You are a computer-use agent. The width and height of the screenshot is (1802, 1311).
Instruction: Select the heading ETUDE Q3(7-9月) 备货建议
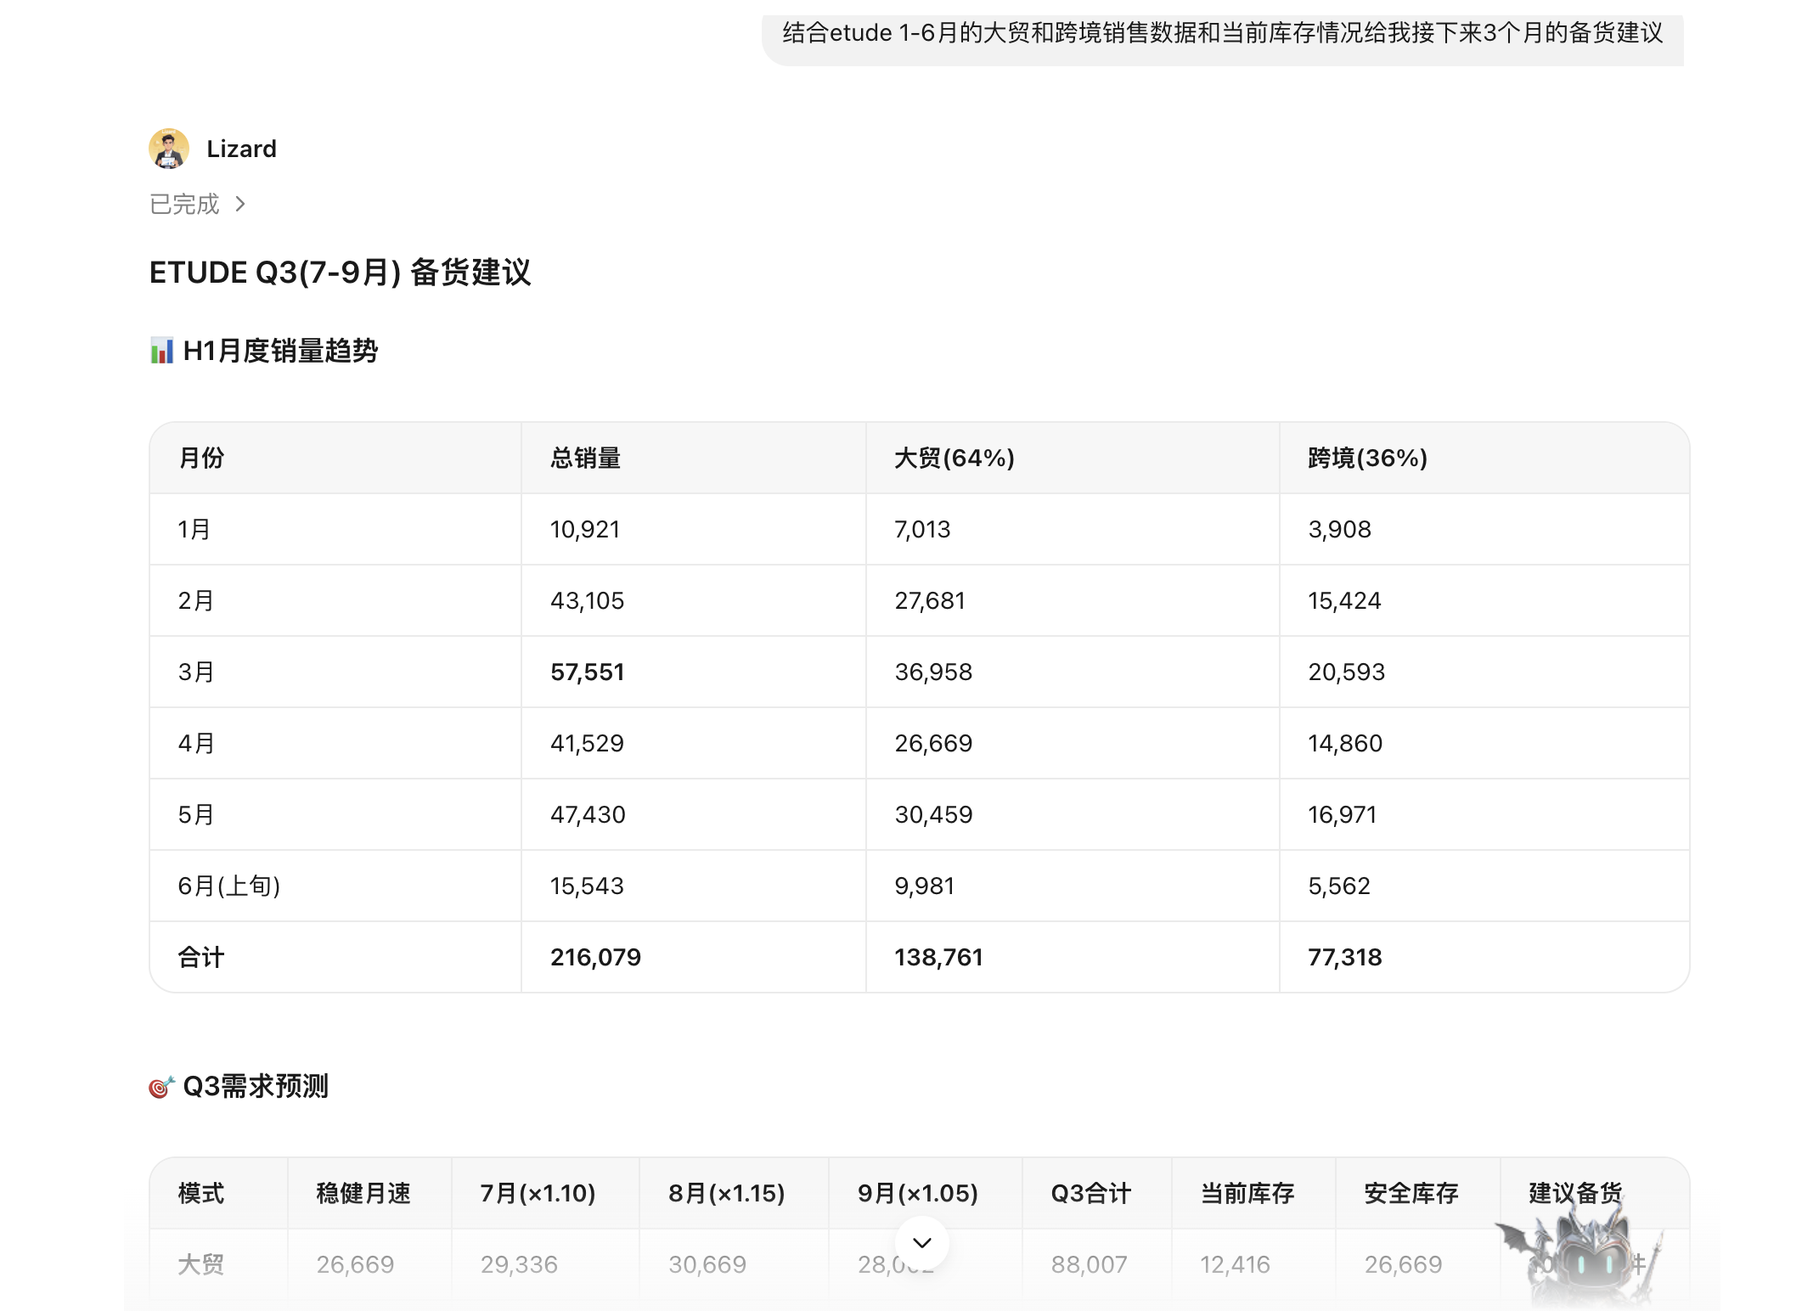[340, 273]
